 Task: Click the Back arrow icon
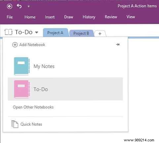[x=10, y=6]
